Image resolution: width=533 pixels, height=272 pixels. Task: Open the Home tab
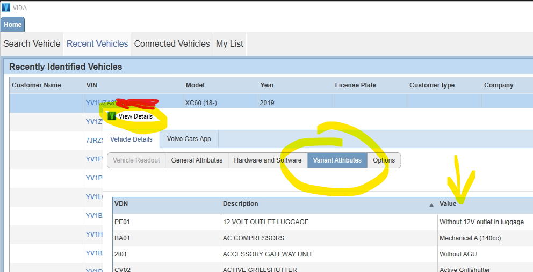tap(12, 25)
